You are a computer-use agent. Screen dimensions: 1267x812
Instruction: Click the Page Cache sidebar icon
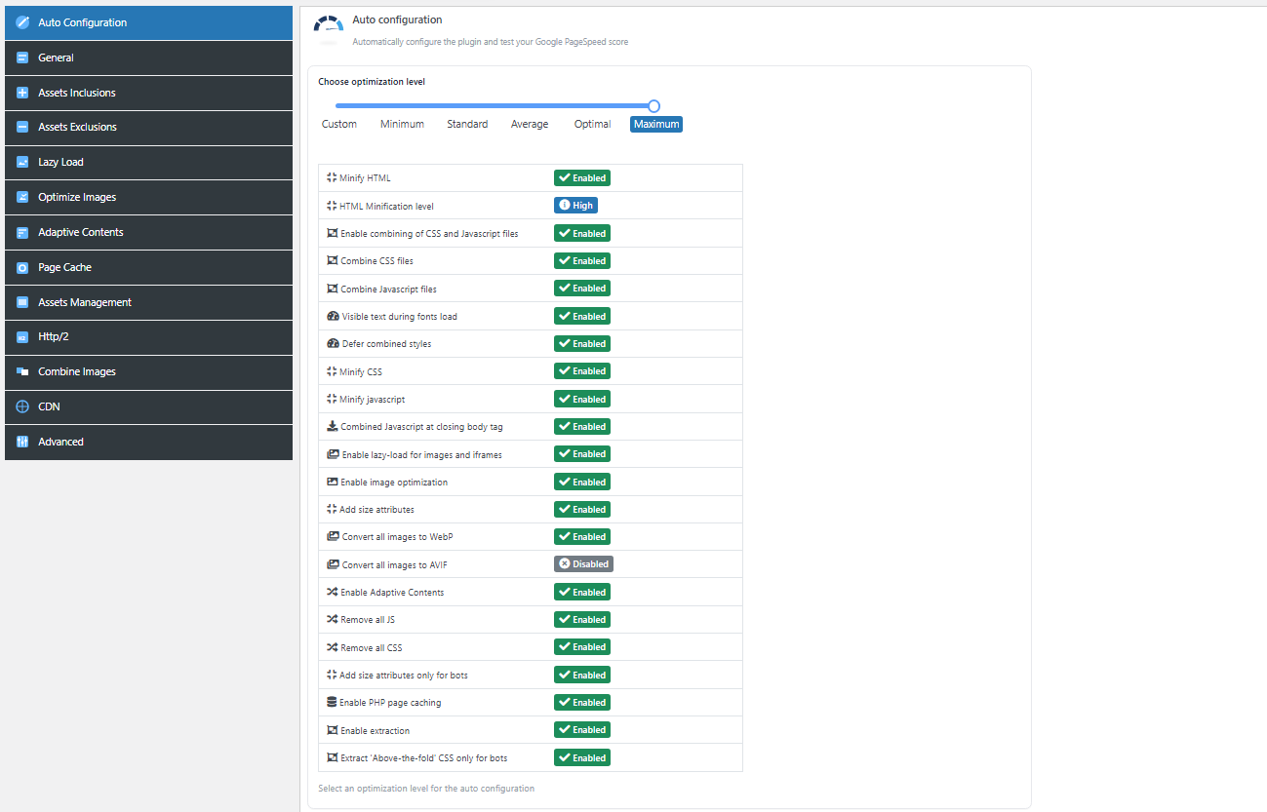point(20,267)
